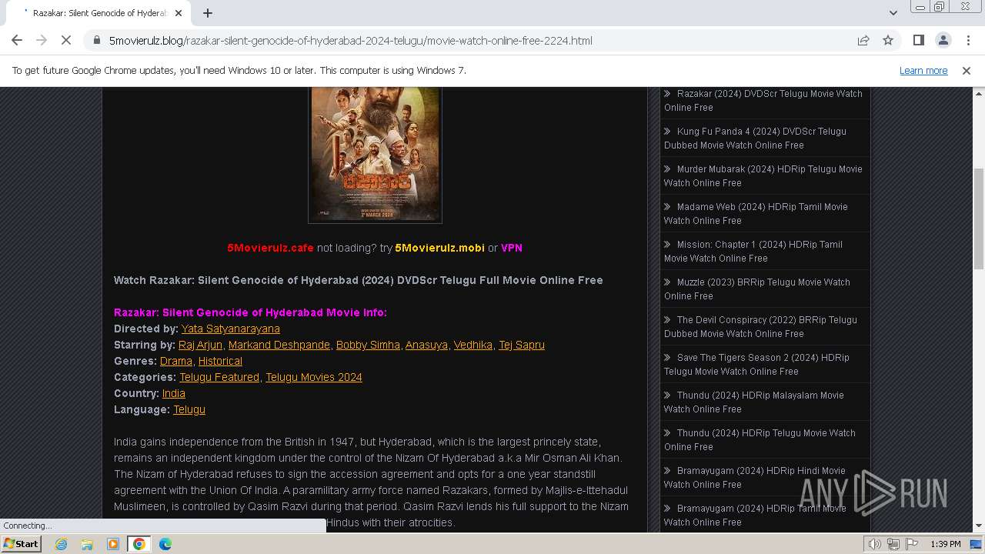Open Razakar (2024) DVDScr sidebar link
This screenshot has width=985, height=554.
[763, 101]
